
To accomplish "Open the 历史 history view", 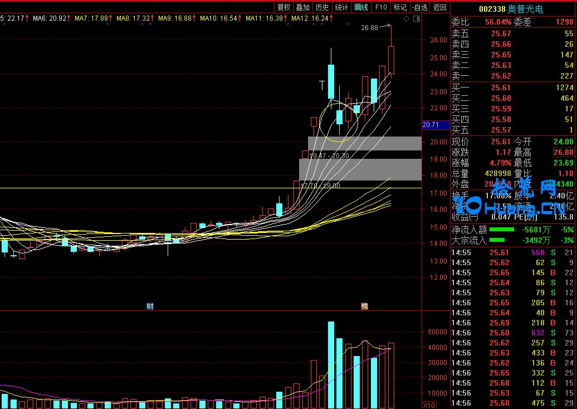I will coord(322,7).
